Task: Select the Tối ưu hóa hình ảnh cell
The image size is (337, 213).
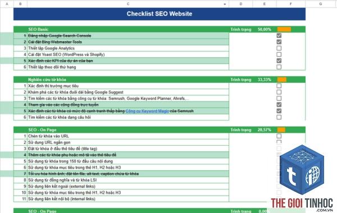Action: pyautogui.click(x=128, y=174)
